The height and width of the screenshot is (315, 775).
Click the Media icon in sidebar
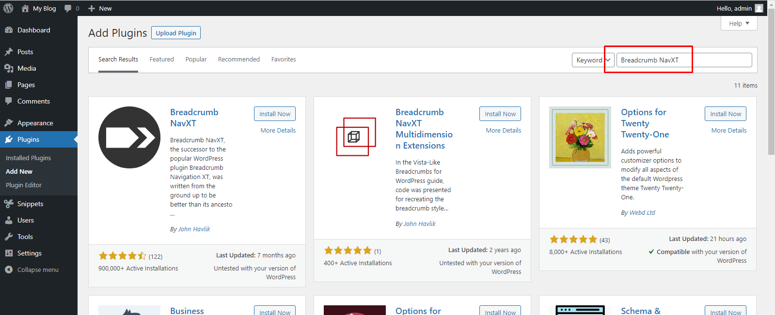coord(9,68)
